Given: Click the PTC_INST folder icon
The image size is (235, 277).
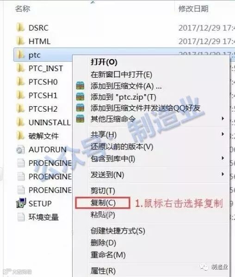Looking at the screenshot, I should click(x=20, y=68).
